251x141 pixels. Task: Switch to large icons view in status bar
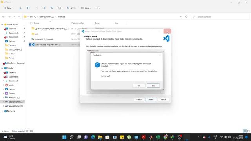(x=248, y=131)
